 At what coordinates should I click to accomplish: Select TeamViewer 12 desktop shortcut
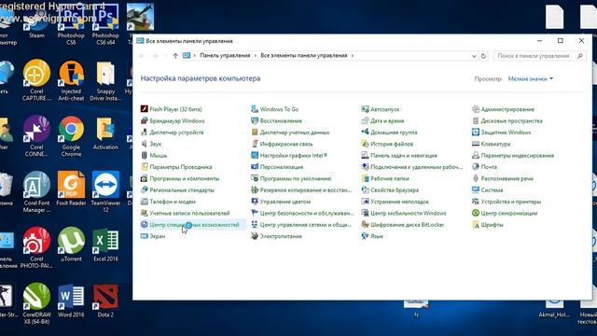[x=105, y=192]
